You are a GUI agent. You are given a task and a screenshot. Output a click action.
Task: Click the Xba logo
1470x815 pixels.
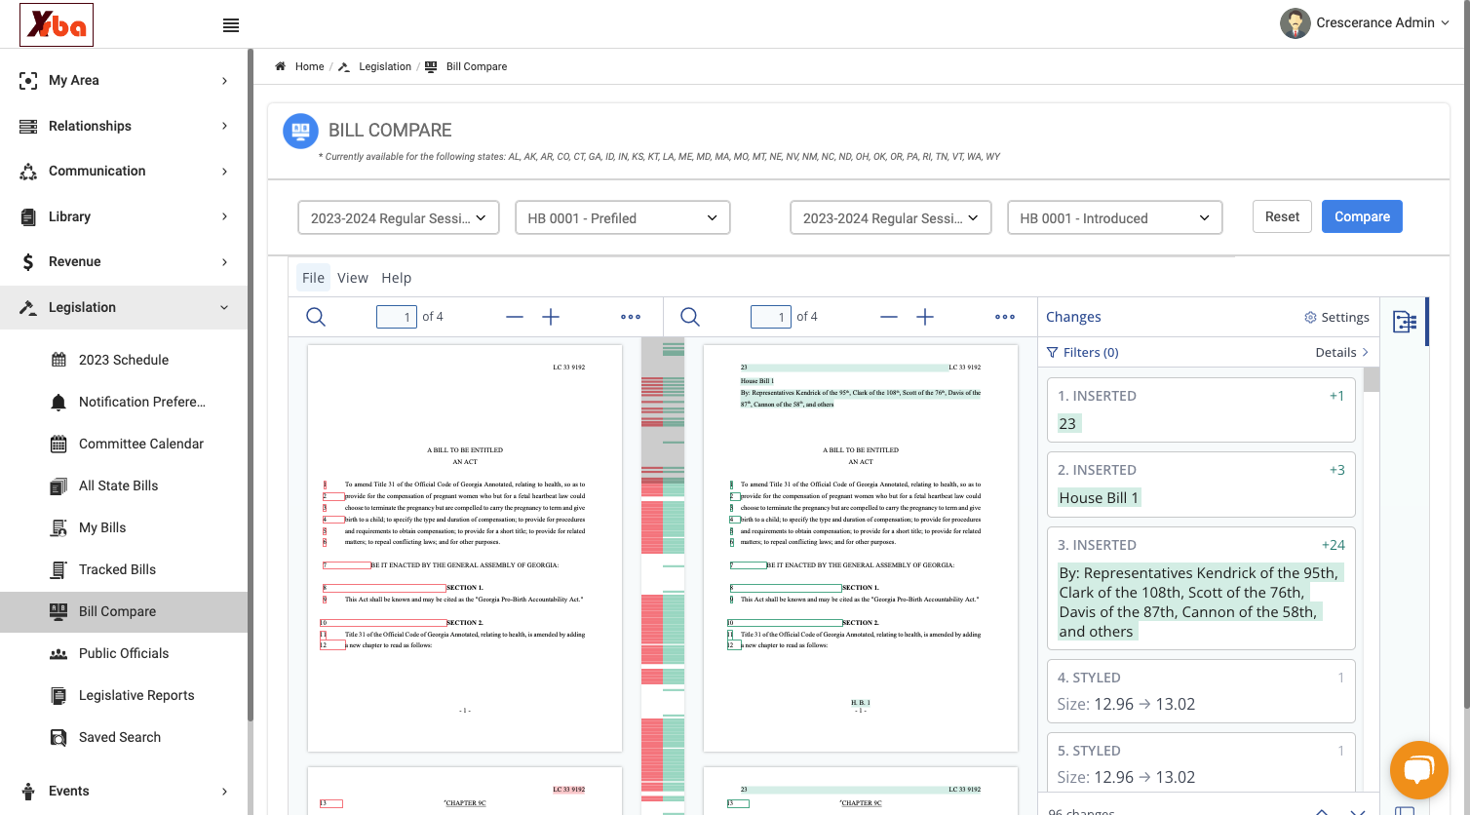57,24
